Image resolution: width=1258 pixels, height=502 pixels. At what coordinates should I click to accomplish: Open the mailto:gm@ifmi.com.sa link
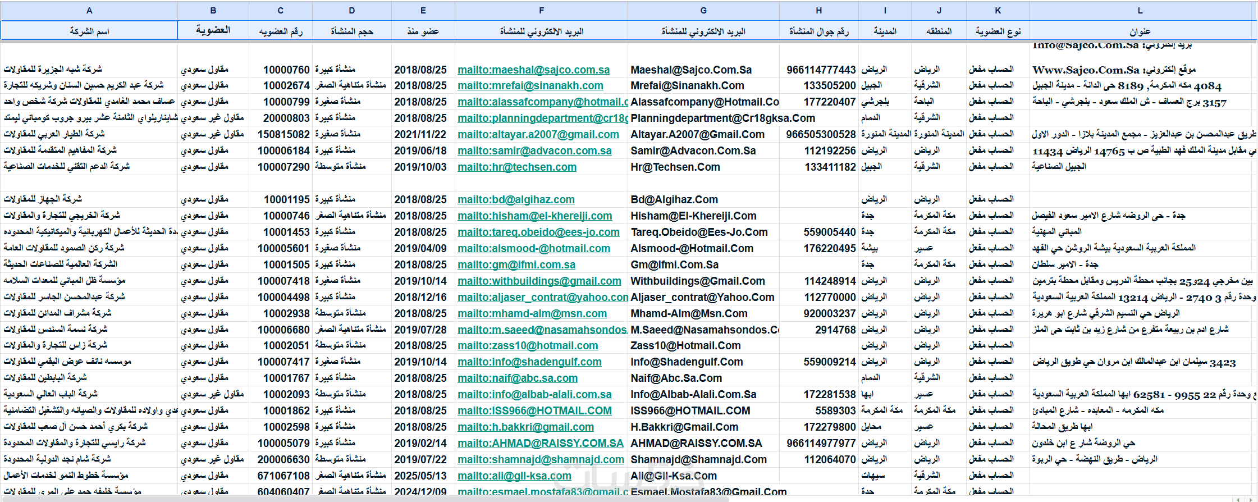click(x=516, y=264)
